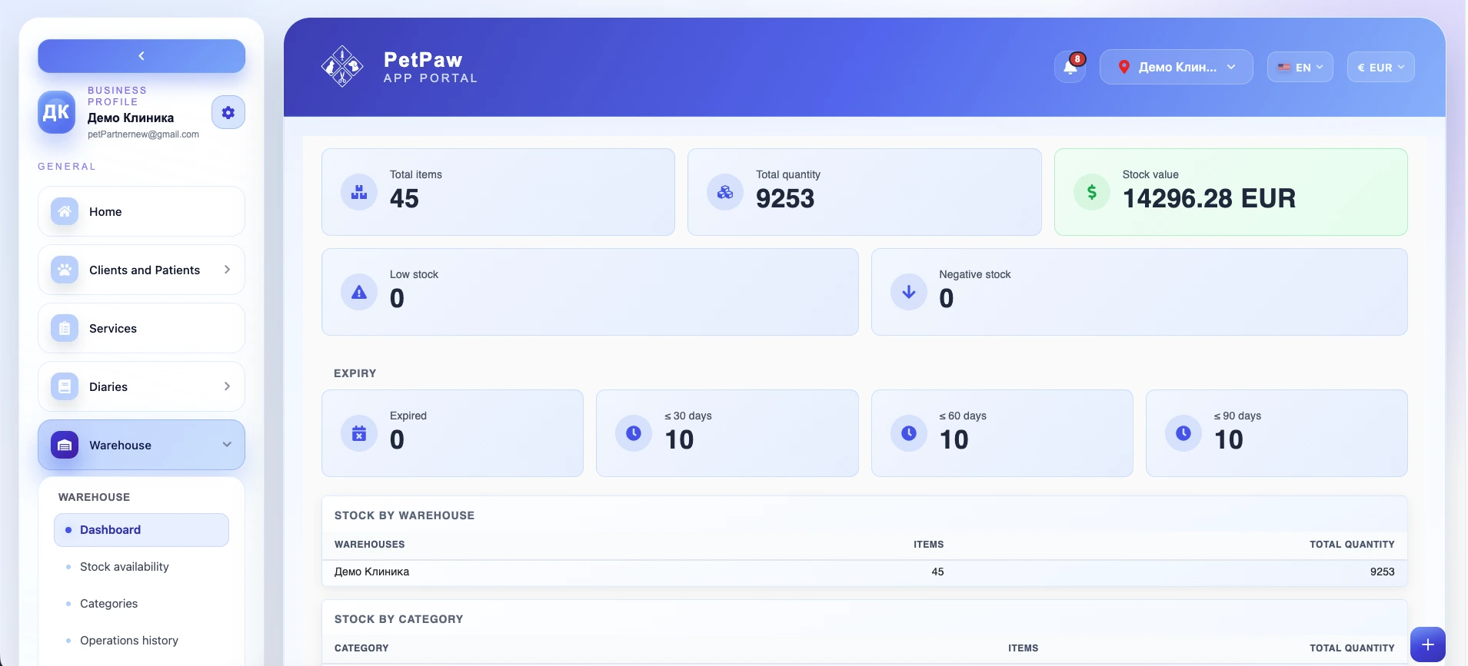Click the Low stock warning triangle icon
Image resolution: width=1468 pixels, height=666 pixels.
point(359,292)
